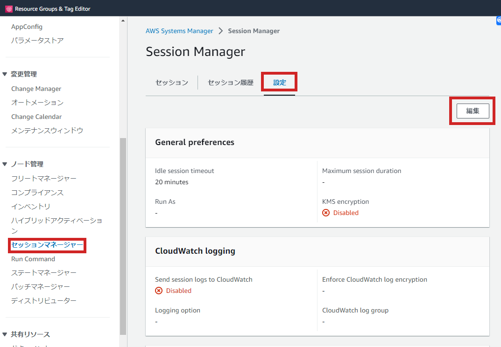Switch to the セッション tab

click(x=171, y=83)
